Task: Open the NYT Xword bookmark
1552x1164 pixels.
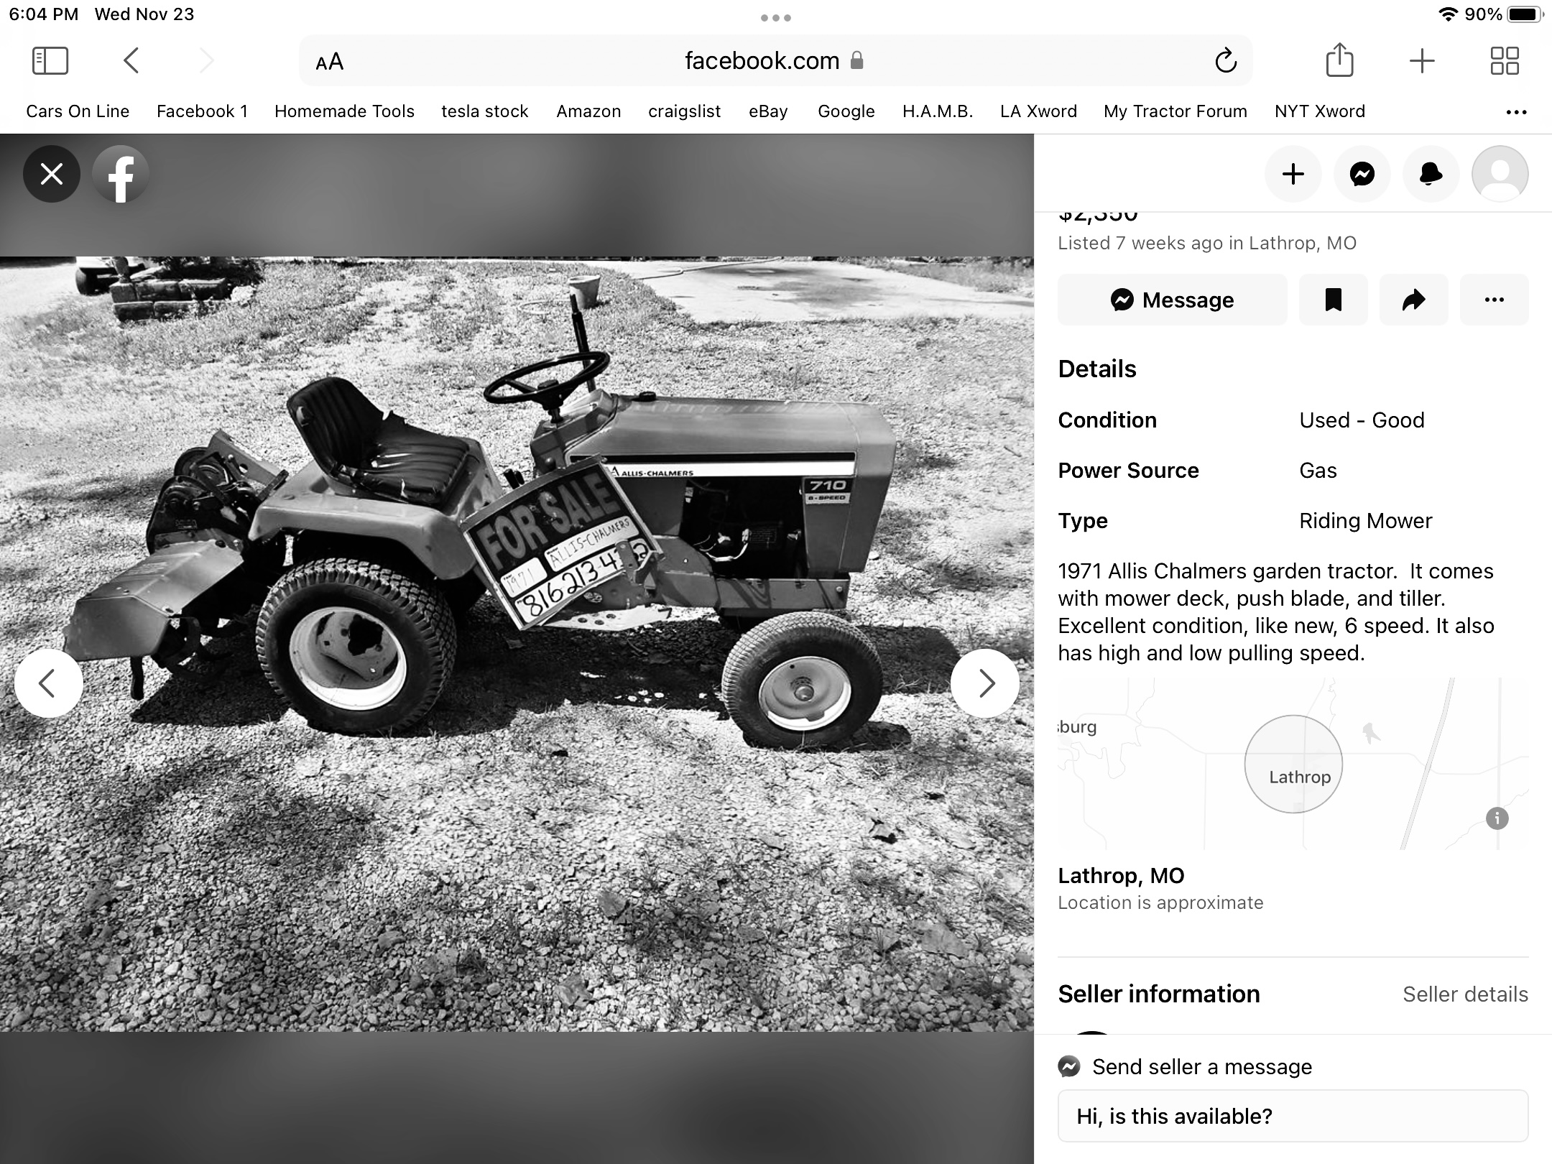Action: pos(1320,111)
